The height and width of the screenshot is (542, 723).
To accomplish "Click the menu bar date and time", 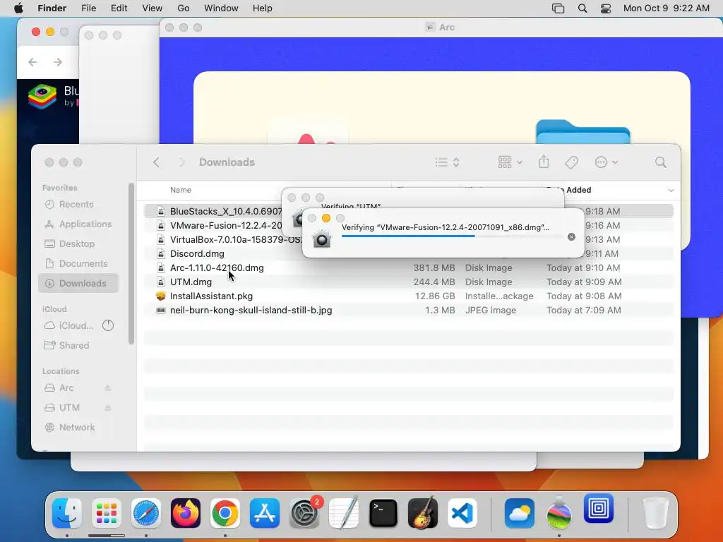I will coord(667,8).
